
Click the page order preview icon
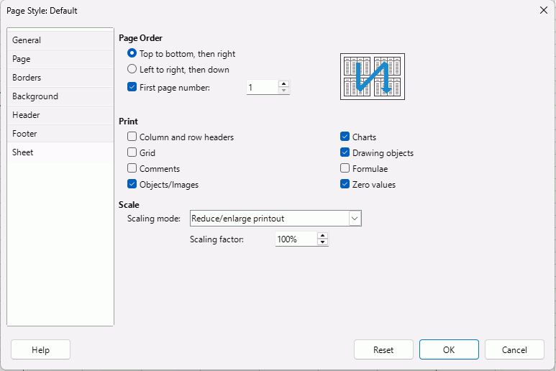click(x=372, y=76)
